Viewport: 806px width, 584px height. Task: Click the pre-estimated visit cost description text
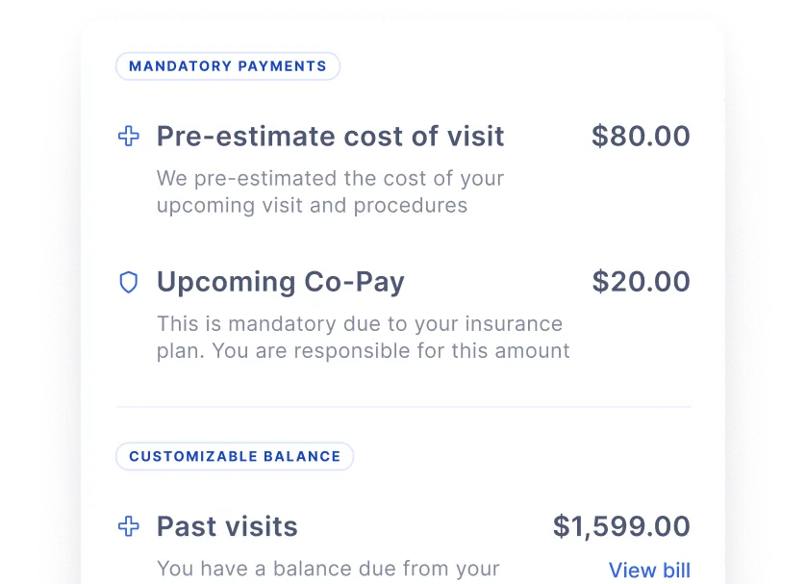point(330,191)
